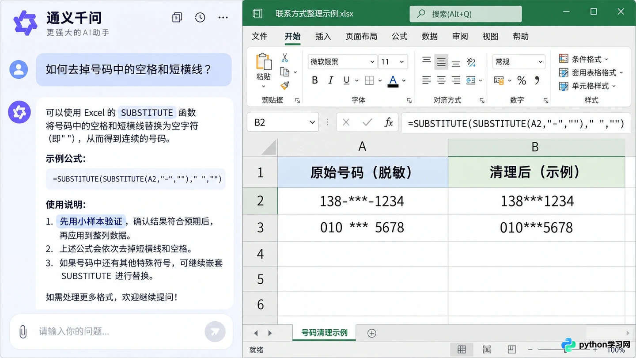Click the zoom out minus button

pyautogui.click(x=531, y=350)
